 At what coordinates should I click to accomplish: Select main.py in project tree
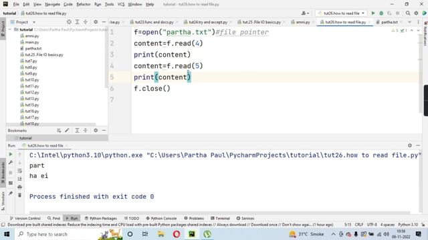[31, 42]
